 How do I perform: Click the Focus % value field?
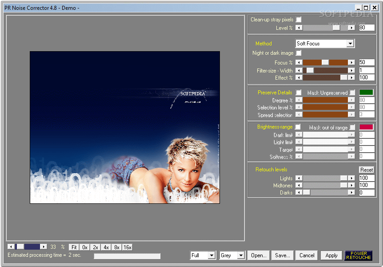[x=367, y=62]
